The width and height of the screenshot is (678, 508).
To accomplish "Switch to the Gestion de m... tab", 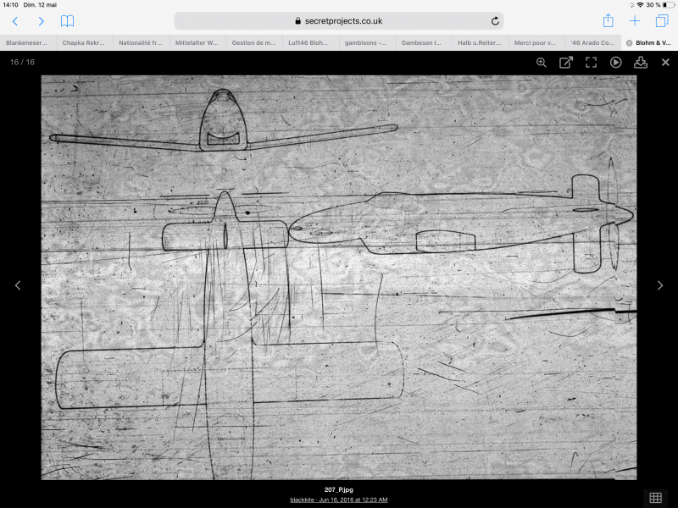I will (253, 42).
